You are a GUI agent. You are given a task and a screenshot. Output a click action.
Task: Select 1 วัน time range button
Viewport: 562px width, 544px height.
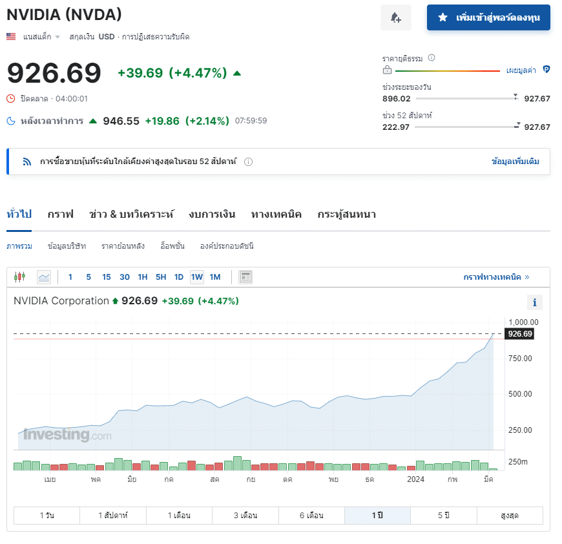click(x=47, y=516)
